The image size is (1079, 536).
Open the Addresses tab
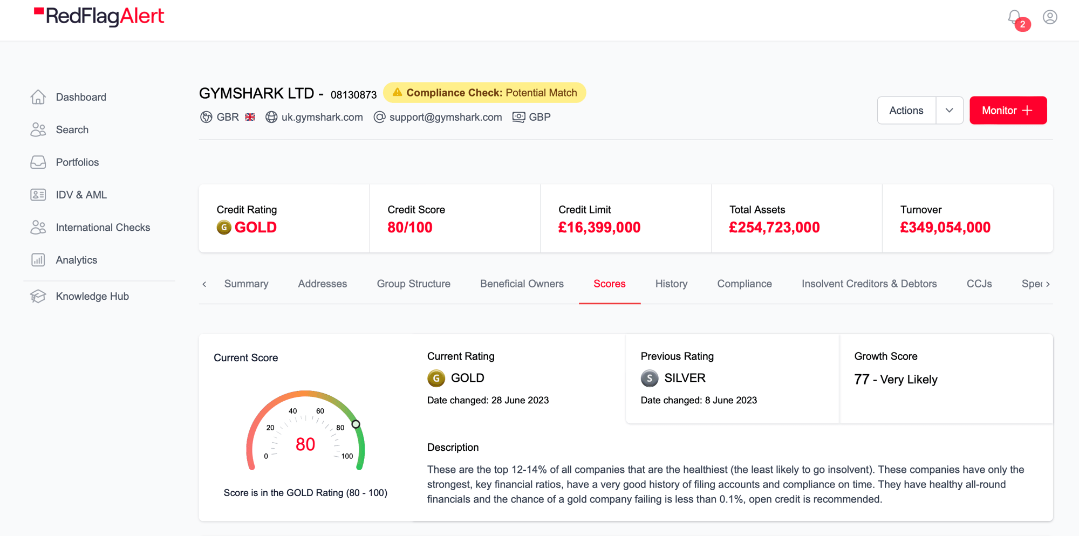point(323,284)
